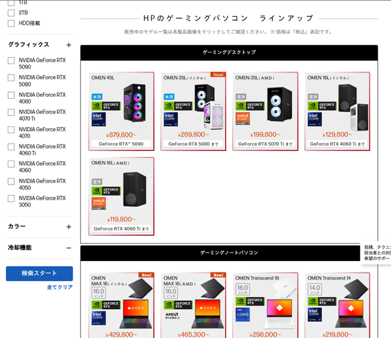Collapse the 冷却機能 filter section

click(x=69, y=248)
